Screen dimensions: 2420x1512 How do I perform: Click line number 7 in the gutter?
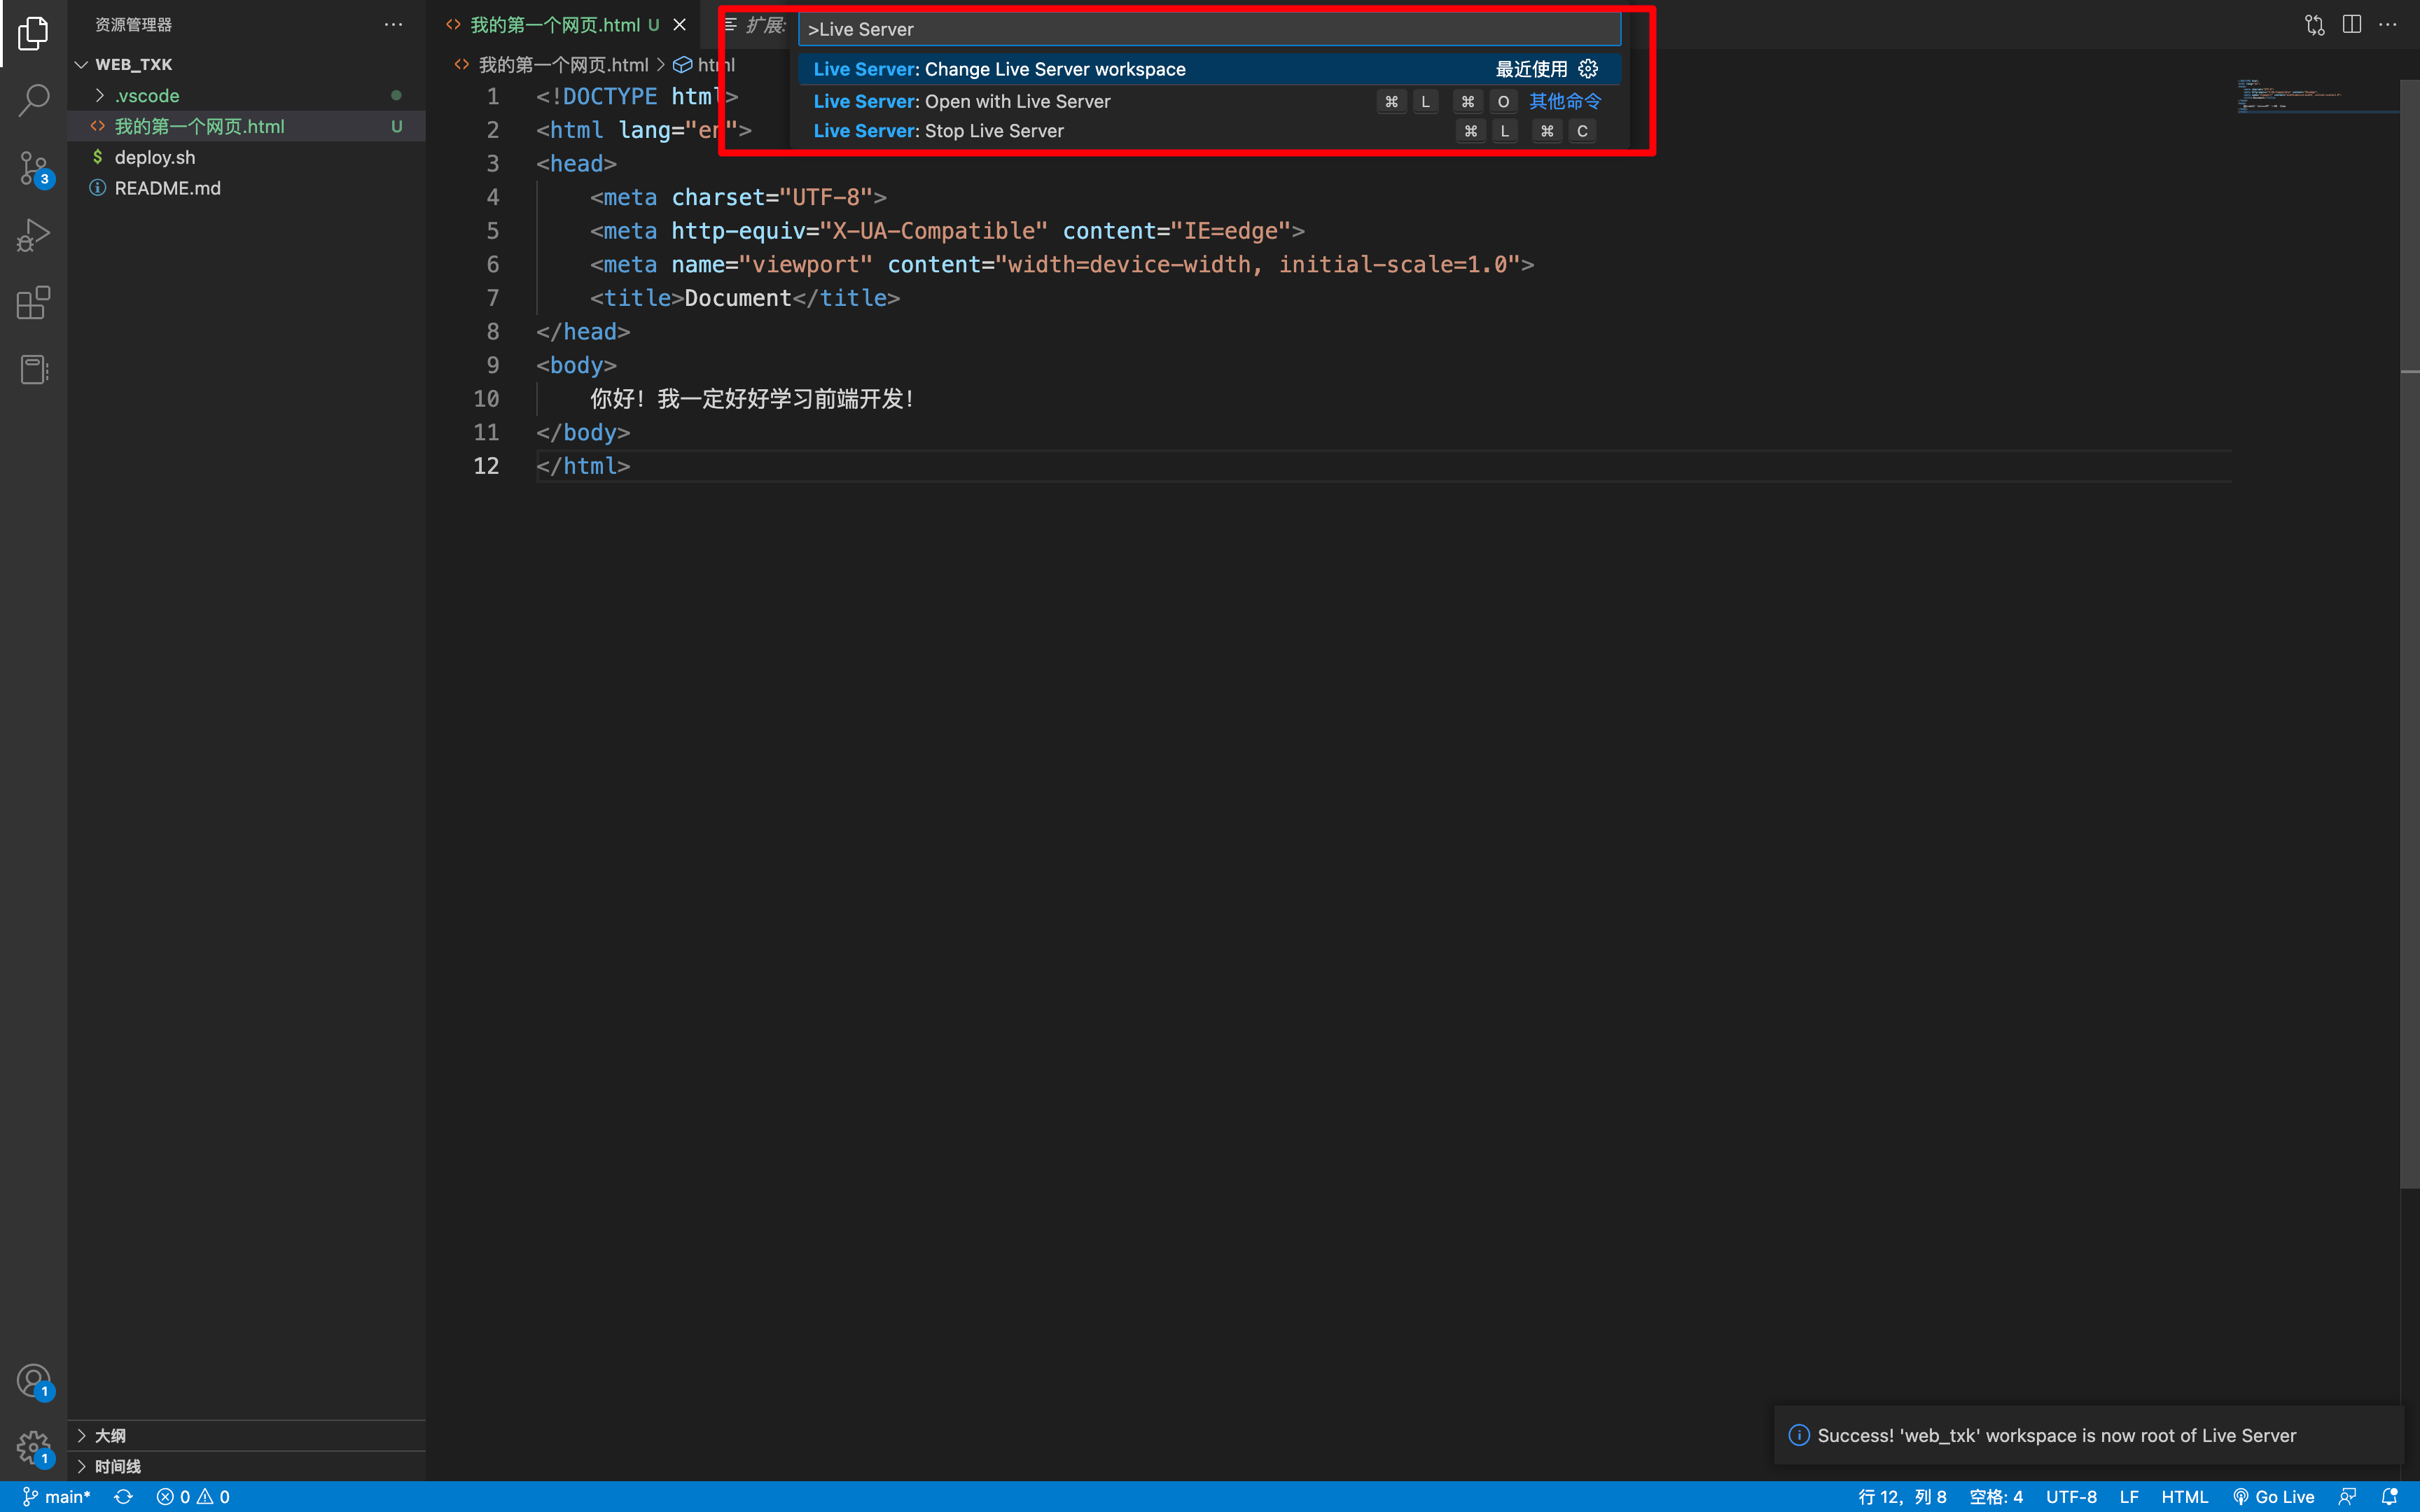492,298
